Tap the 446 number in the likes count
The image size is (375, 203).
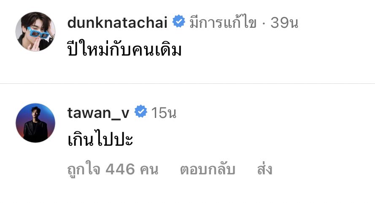(120, 169)
